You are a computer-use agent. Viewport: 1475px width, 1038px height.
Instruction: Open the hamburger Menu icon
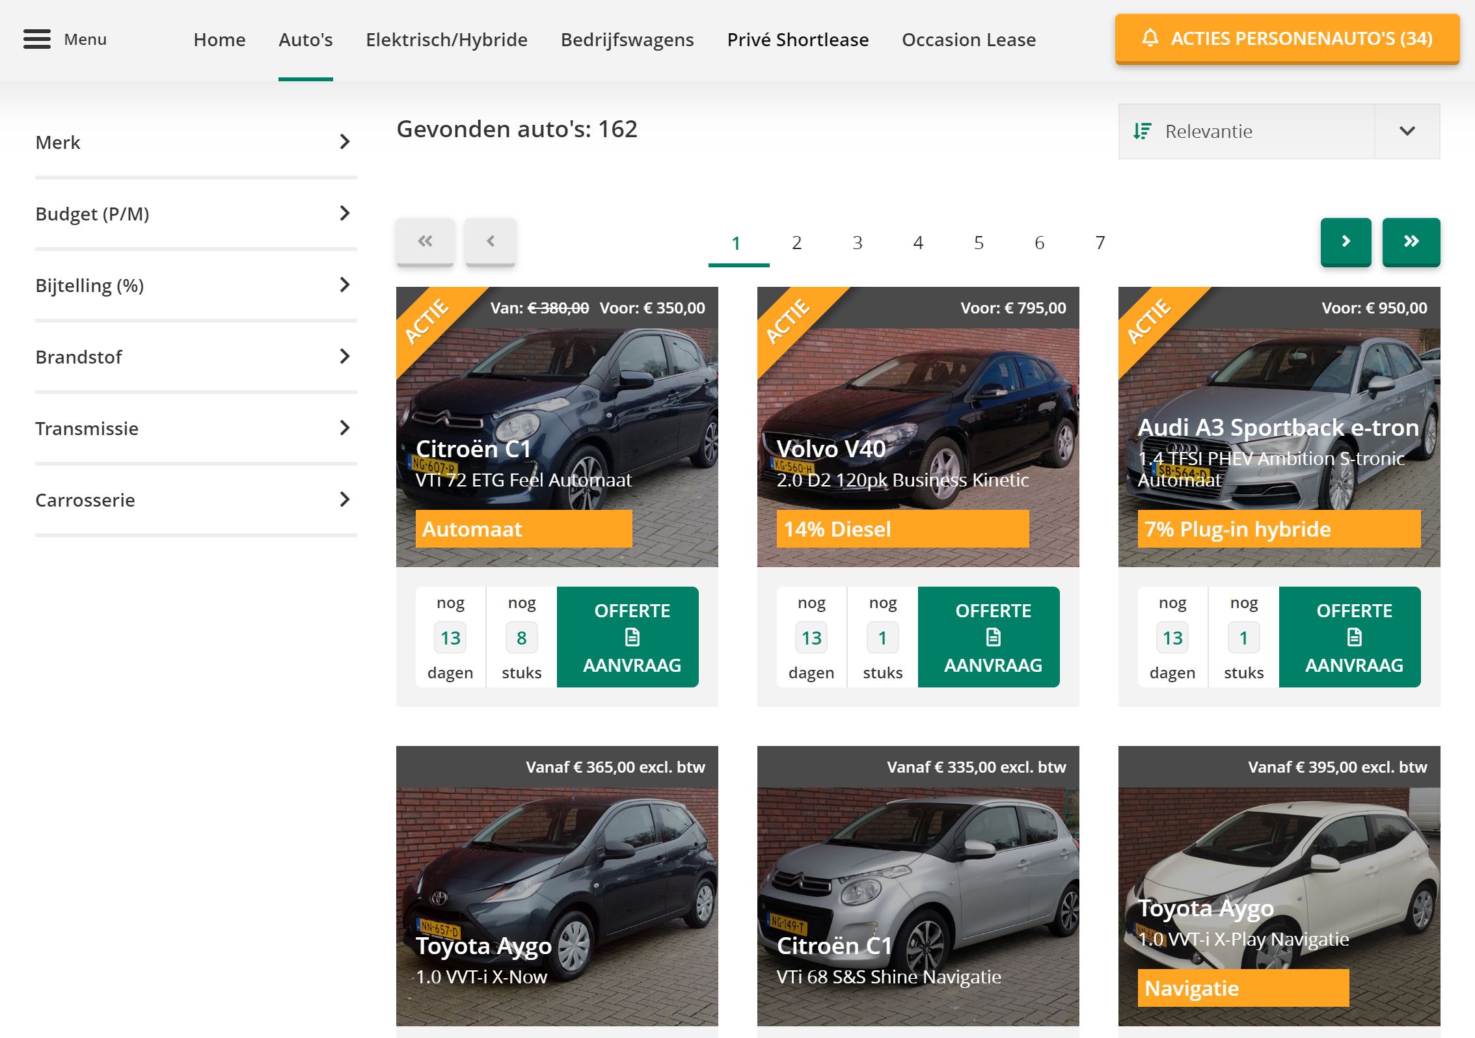[37, 39]
